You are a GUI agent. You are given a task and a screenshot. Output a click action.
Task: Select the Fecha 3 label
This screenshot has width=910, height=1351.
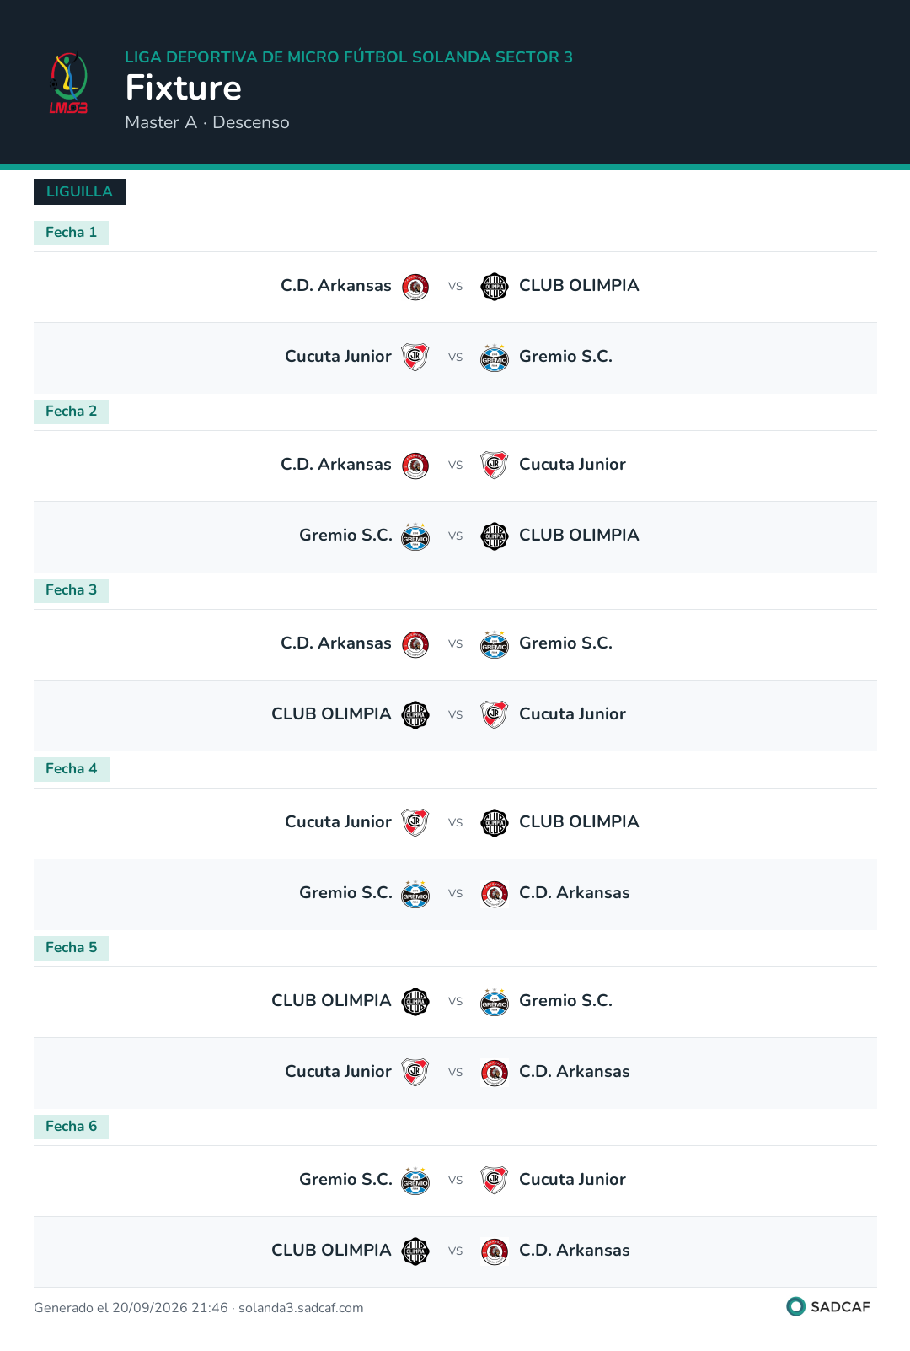coord(71,590)
